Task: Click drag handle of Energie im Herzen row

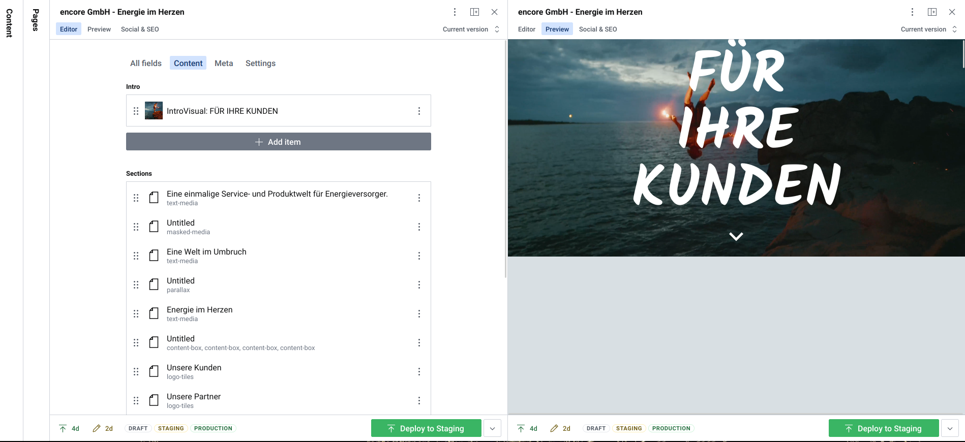Action: coord(136,313)
